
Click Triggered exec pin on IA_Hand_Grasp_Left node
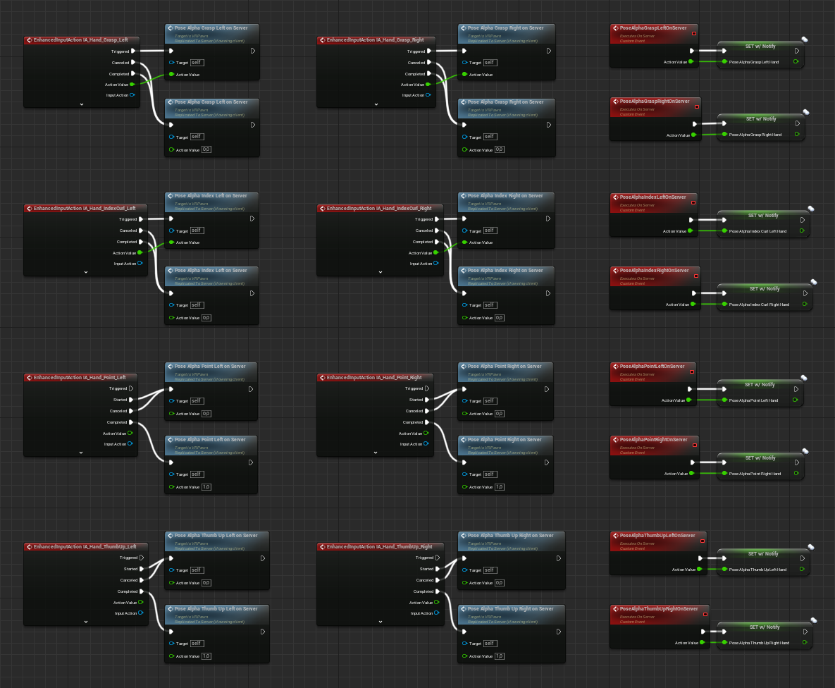[133, 51]
